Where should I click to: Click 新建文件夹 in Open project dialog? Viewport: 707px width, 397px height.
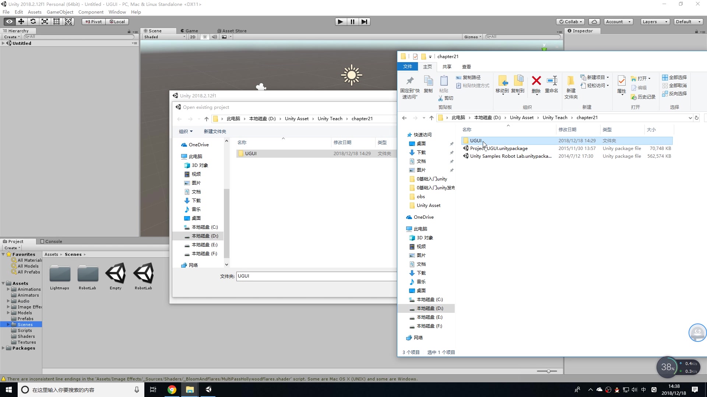[x=215, y=132]
